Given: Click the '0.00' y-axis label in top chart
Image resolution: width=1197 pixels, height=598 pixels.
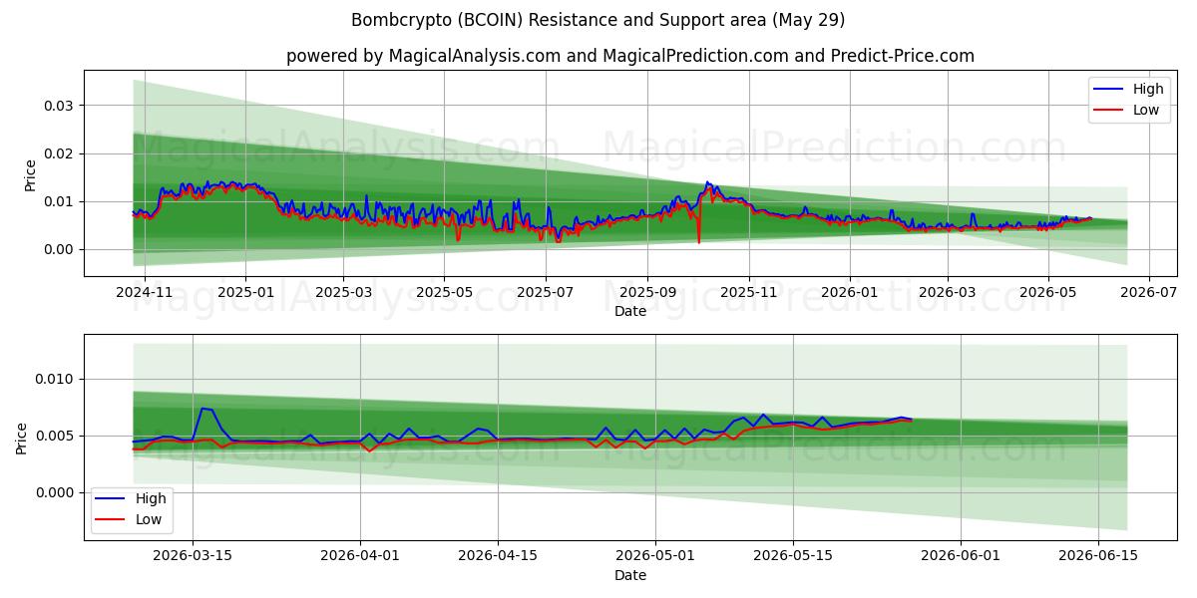Looking at the screenshot, I should (60, 249).
